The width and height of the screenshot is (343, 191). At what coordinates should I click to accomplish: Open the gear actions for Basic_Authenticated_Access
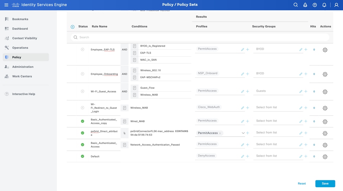tap(325, 145)
